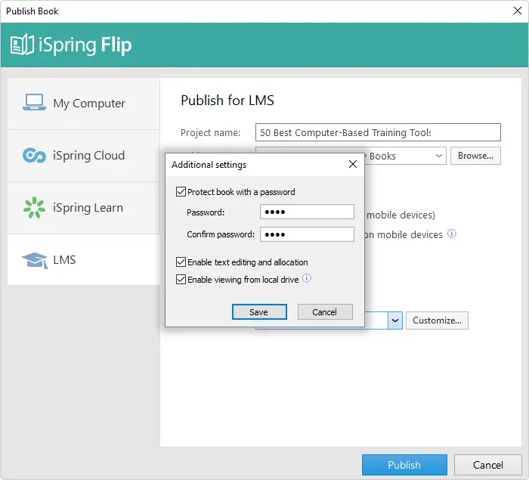Toggle Enable viewing from local drive

pos(181,279)
